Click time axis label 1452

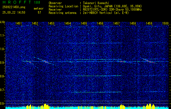click(35, 23)
